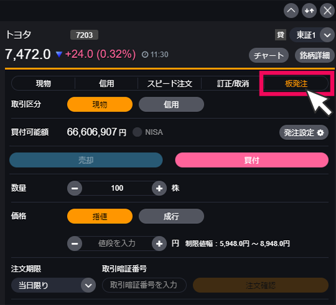Click the 取引暗証番号 input field
The width and height of the screenshot is (336, 305).
144,285
